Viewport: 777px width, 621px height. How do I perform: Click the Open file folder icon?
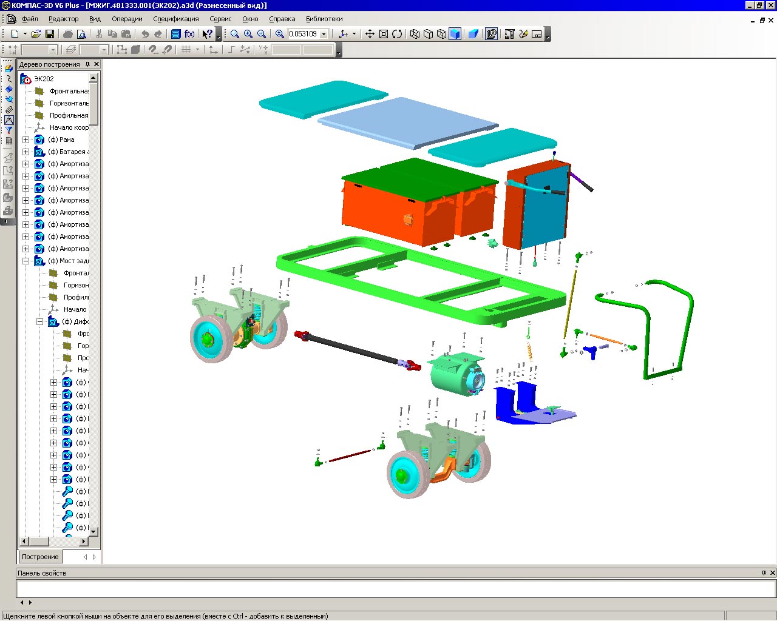tap(36, 34)
